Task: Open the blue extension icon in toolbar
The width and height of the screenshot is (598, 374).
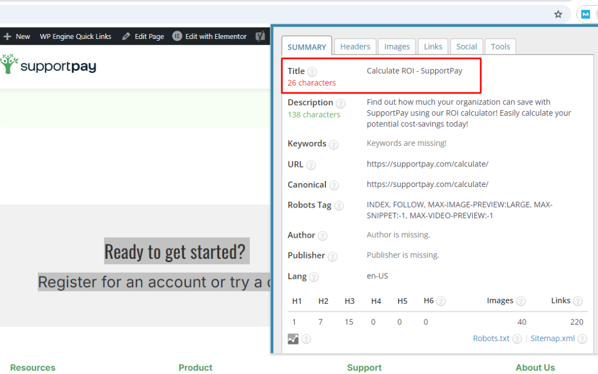Action: click(586, 14)
